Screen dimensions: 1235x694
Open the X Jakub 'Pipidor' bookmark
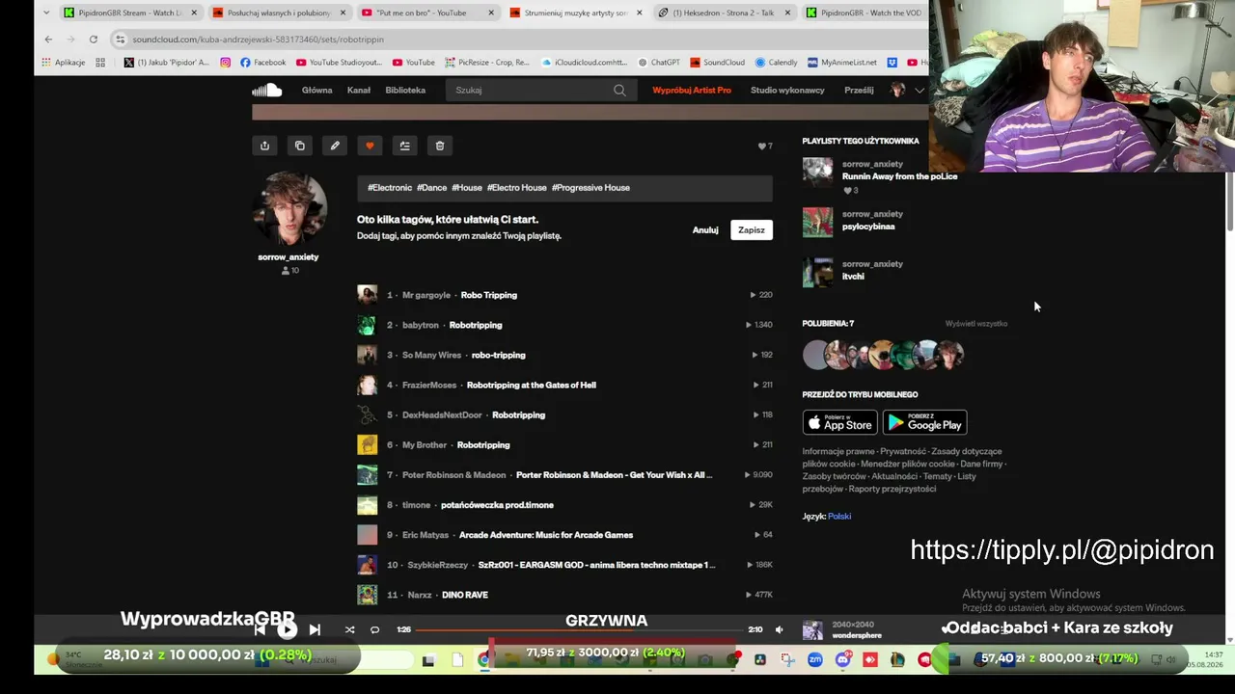click(x=166, y=63)
